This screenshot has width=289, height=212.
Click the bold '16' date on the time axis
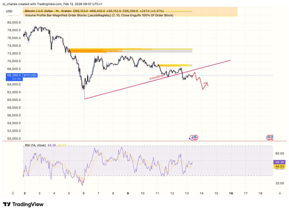(231, 193)
